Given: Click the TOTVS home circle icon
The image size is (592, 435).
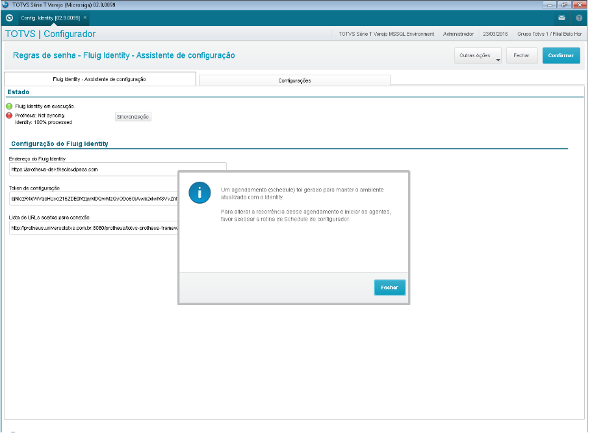Looking at the screenshot, I should (x=10, y=18).
